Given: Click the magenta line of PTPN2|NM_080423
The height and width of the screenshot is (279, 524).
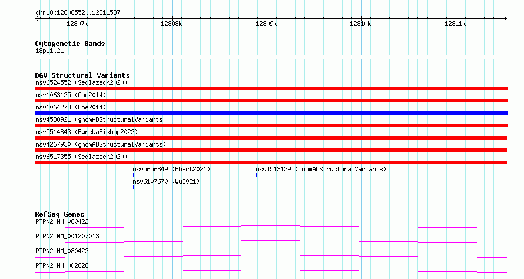Looking at the screenshot, I should (271, 256).
